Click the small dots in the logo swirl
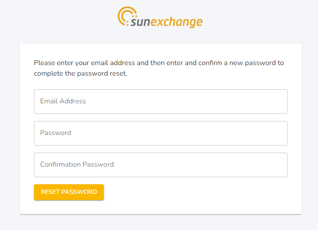The image size is (318, 230). click(x=134, y=16)
